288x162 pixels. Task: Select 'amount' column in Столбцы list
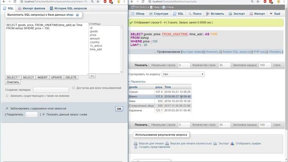point(94,39)
